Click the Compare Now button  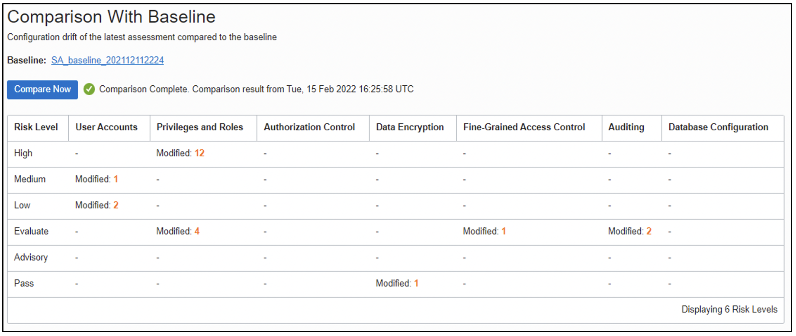pyautogui.click(x=42, y=90)
